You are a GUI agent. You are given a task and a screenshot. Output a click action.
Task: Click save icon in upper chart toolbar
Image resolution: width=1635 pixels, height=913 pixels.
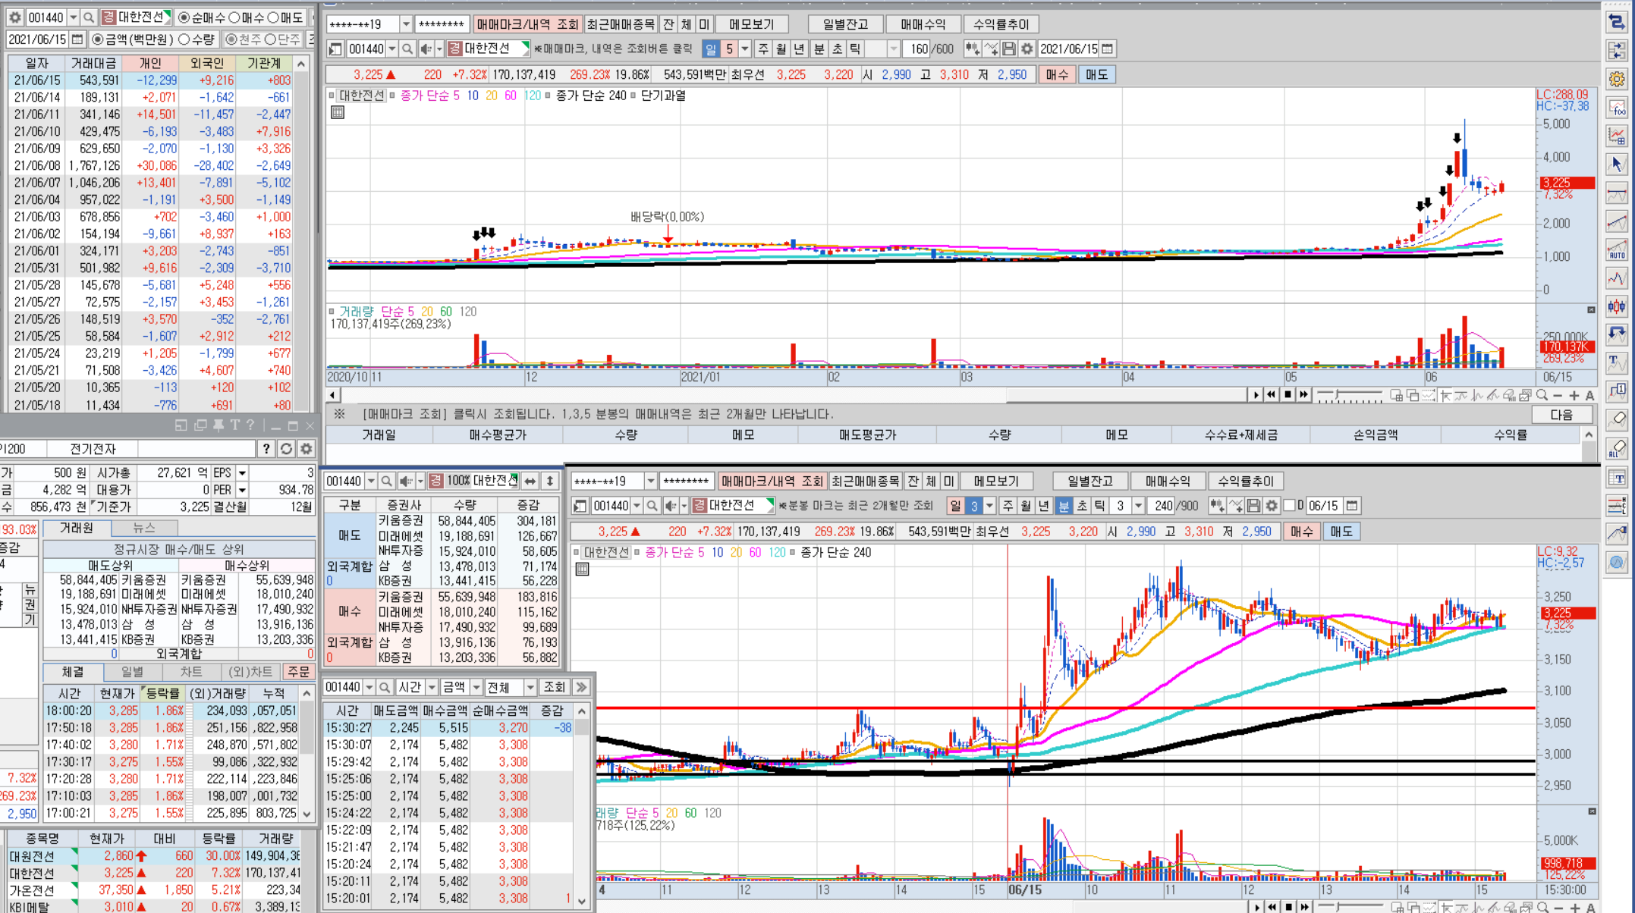(x=1008, y=49)
